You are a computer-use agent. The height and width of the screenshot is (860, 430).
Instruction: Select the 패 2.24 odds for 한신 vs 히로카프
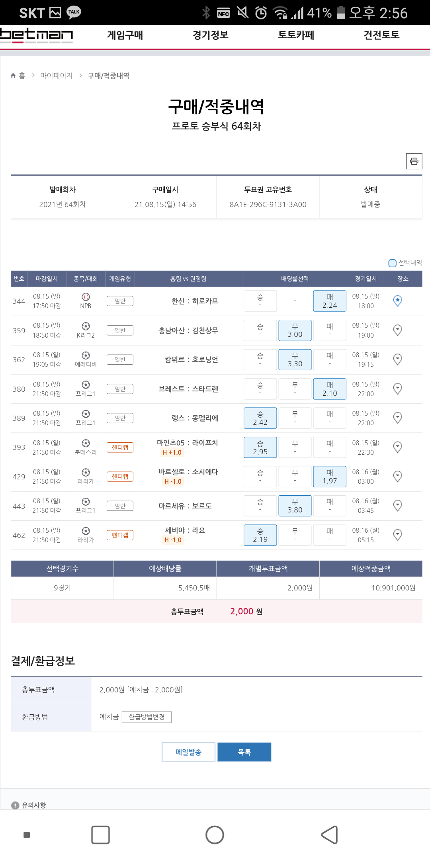click(329, 301)
